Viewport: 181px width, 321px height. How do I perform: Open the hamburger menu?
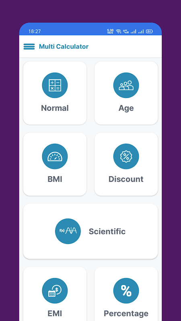click(x=29, y=47)
